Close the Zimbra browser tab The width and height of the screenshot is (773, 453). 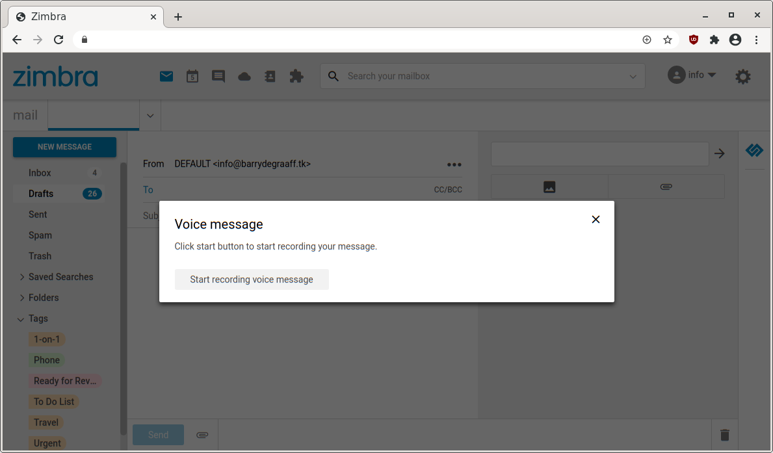153,17
